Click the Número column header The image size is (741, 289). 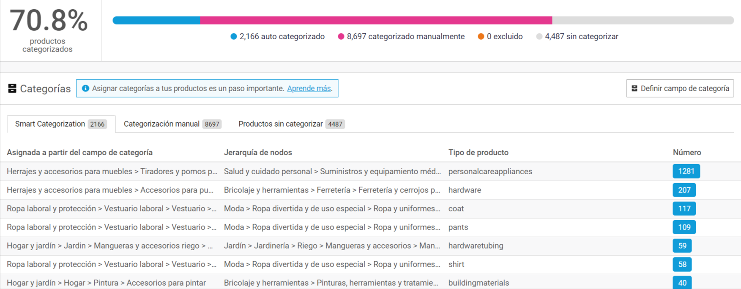point(687,153)
